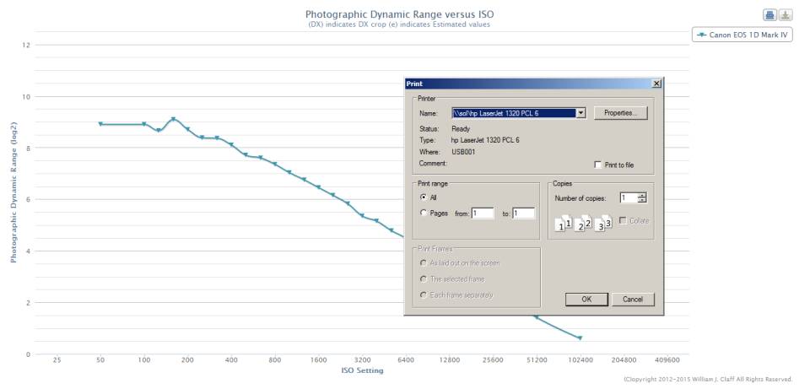The height and width of the screenshot is (389, 810).
Task: Decrease number of copies with down arrow
Action: pos(642,201)
